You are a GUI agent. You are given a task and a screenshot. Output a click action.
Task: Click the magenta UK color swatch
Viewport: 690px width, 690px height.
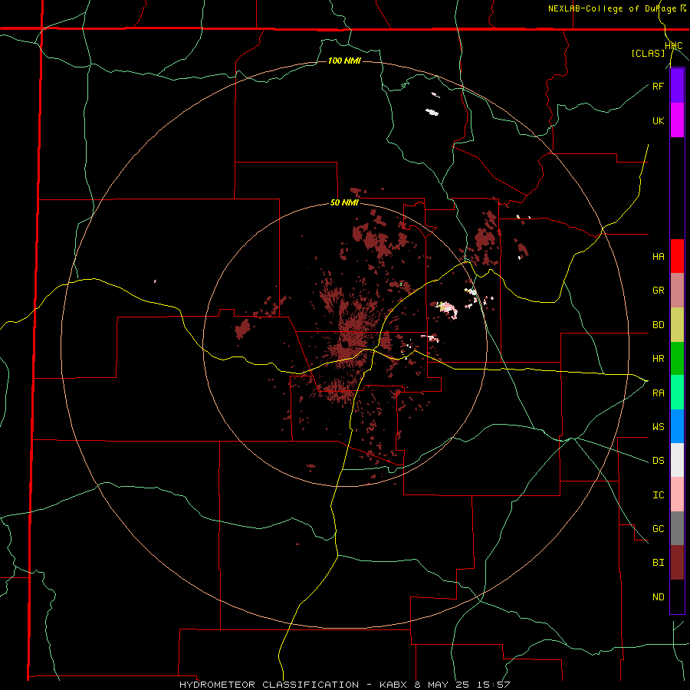pos(677,120)
